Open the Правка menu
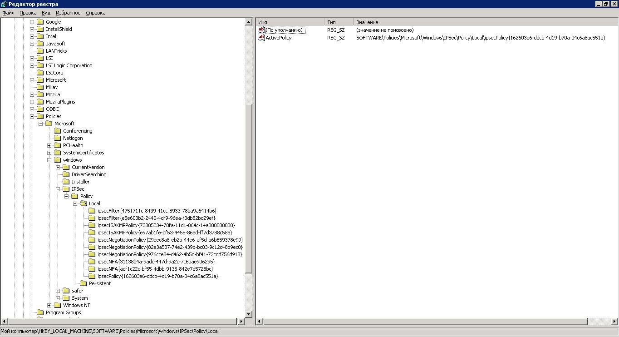Image resolution: width=619 pixels, height=337 pixels. point(28,13)
